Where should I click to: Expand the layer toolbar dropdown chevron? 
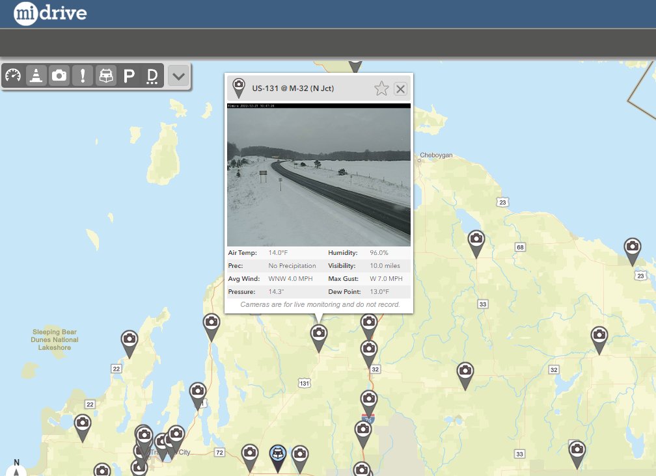click(178, 76)
